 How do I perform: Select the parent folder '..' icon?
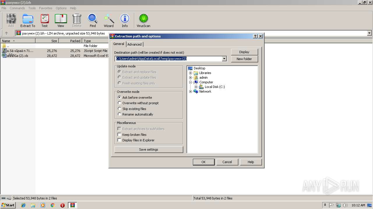click(4, 46)
